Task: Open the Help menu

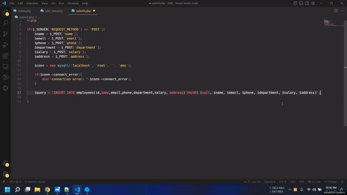Action: coord(85,3)
